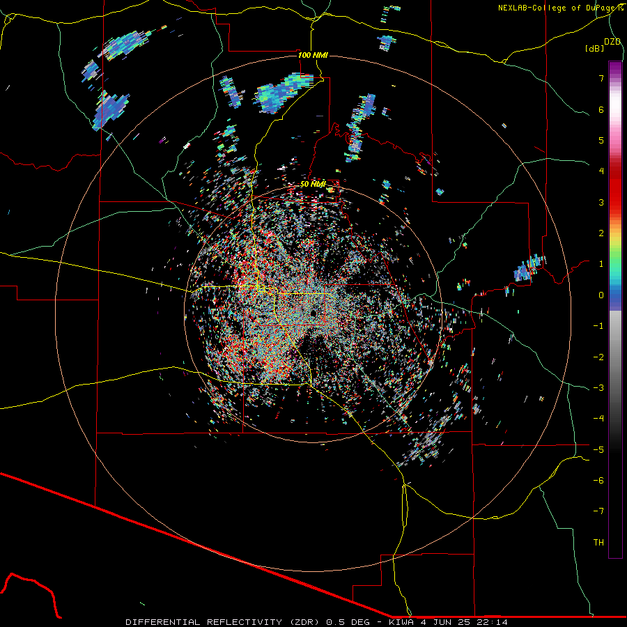This screenshot has width=627, height=627.
Task: Click the 4 value on color scale
Action: click(x=601, y=171)
